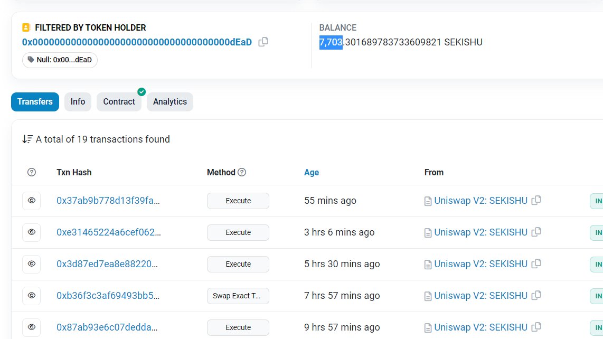The width and height of the screenshot is (603, 339).
Task: Copy Uniswap V2 address in 5 hrs 30 mins row
Action: (x=536, y=263)
